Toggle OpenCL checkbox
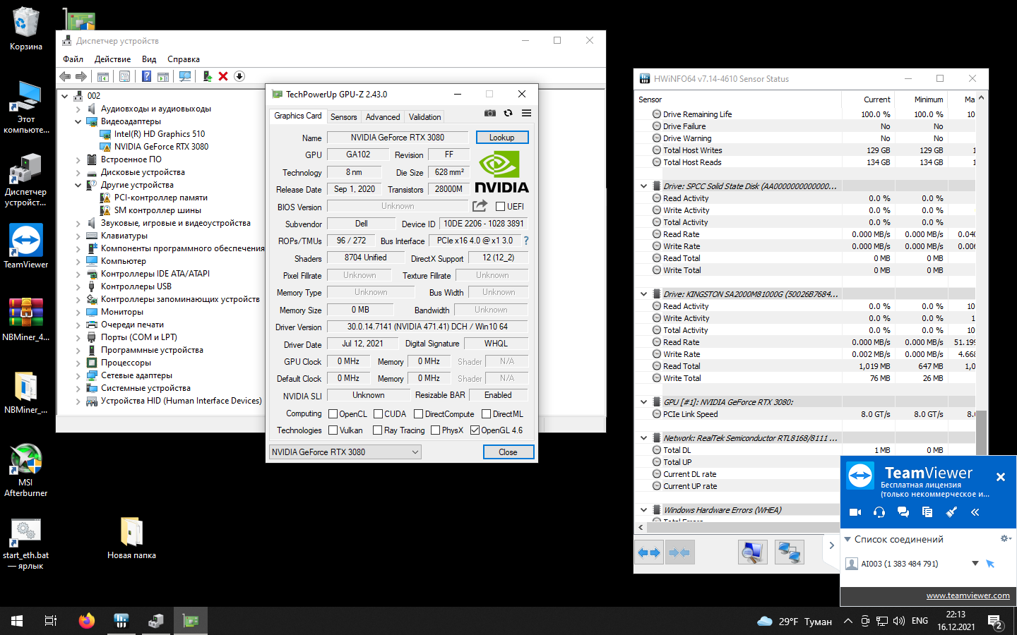 333,414
